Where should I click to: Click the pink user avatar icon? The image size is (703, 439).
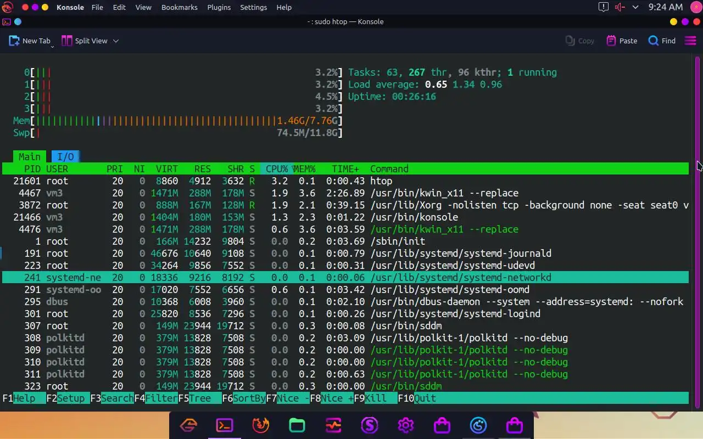point(695,7)
